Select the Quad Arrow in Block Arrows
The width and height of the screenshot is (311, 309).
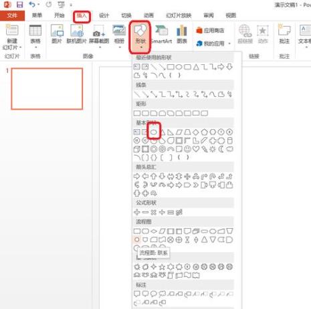tap(187, 177)
